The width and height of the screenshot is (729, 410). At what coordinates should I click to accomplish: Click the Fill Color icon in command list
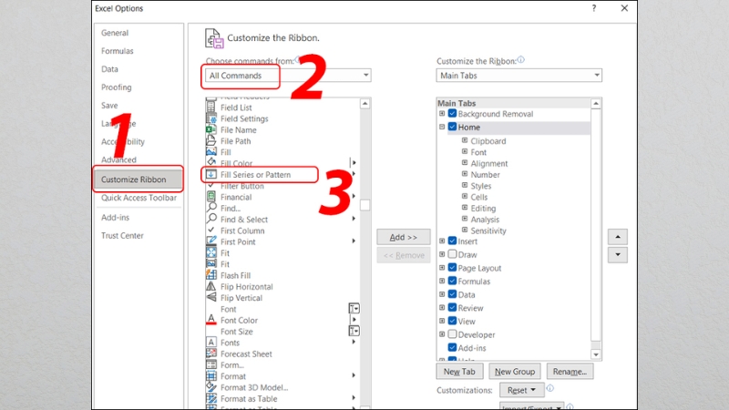pos(211,163)
